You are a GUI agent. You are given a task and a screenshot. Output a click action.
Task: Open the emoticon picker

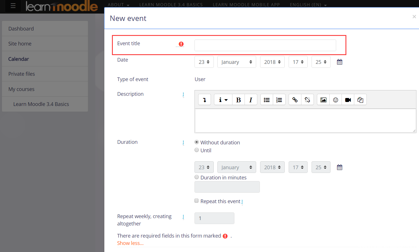point(336,100)
